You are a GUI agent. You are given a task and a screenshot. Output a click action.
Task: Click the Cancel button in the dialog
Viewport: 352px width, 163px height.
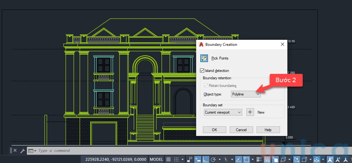point(241,130)
